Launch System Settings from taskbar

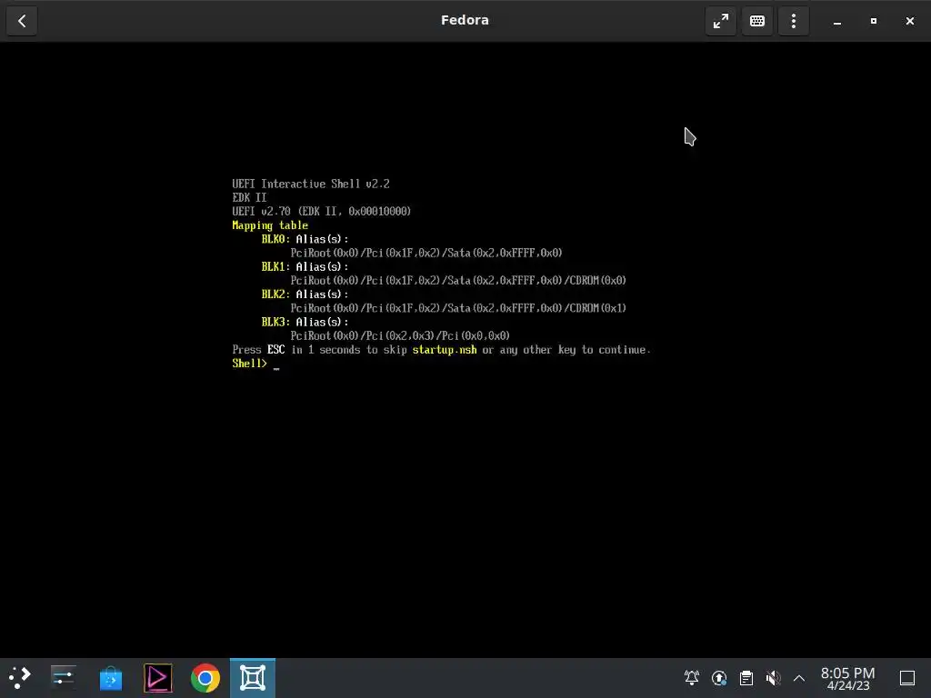(63, 677)
